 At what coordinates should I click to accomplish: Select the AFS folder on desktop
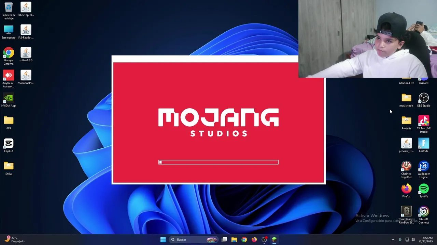click(9, 123)
